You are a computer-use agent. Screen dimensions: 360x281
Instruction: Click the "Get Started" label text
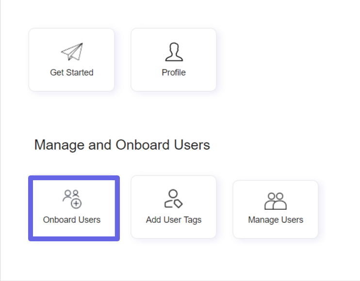[72, 72]
